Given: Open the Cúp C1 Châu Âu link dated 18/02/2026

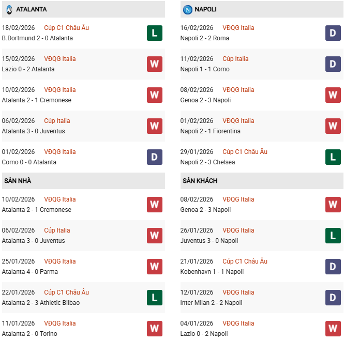Looking at the screenshot, I should 66,28.
